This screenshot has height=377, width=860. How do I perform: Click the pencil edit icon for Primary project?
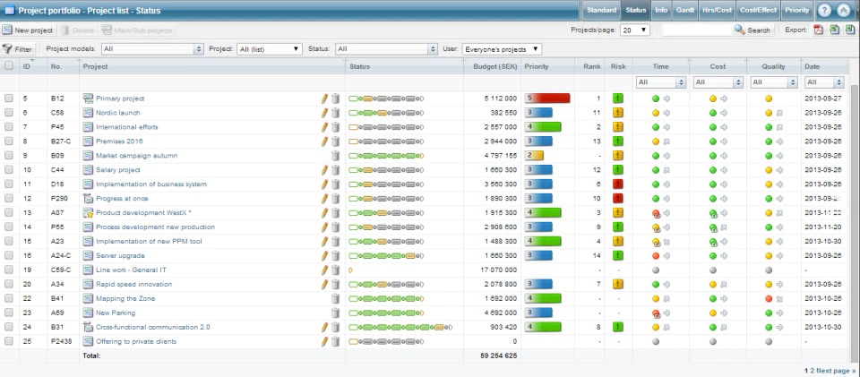click(324, 99)
